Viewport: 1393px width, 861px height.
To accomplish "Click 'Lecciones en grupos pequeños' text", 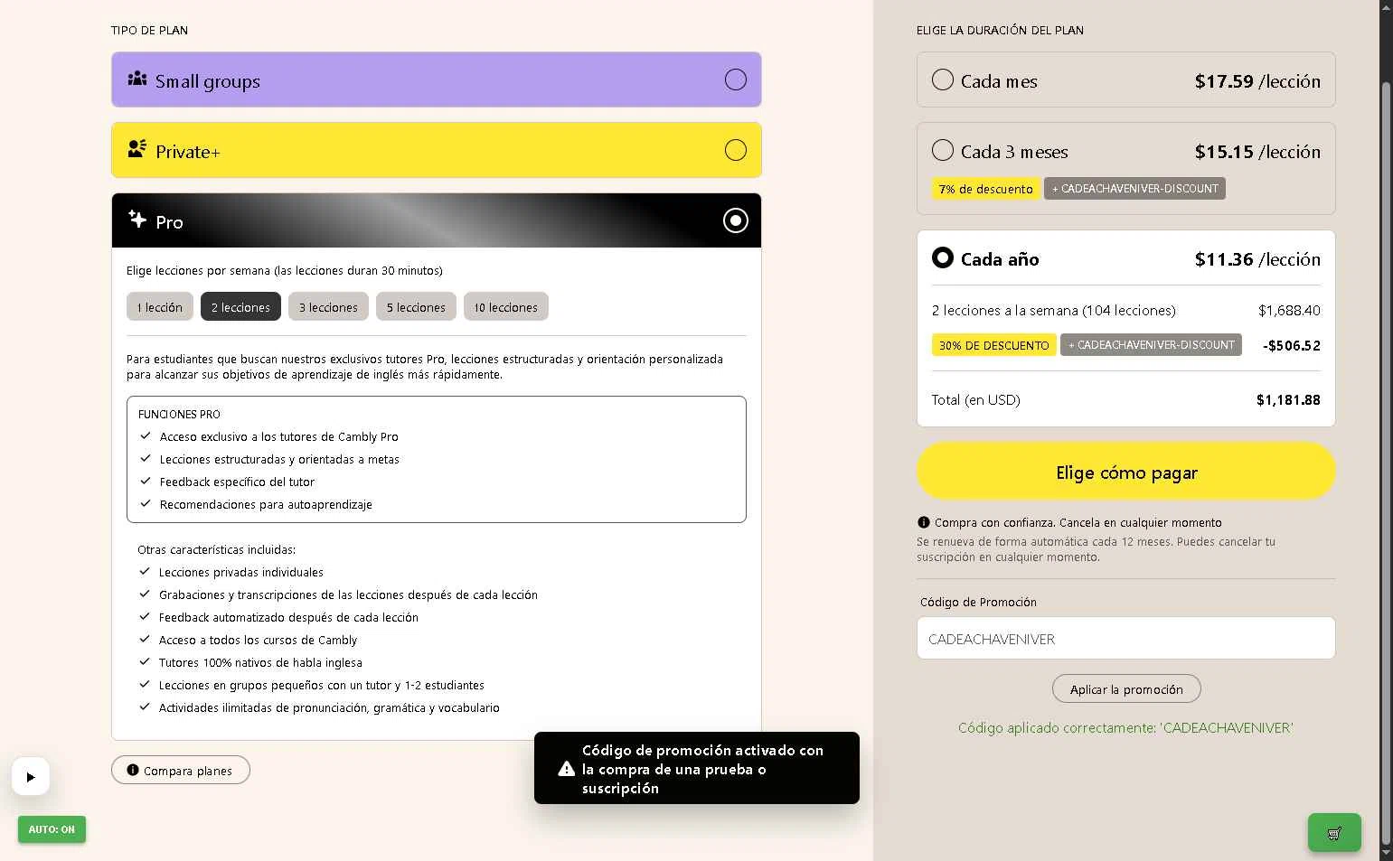I will [x=322, y=685].
